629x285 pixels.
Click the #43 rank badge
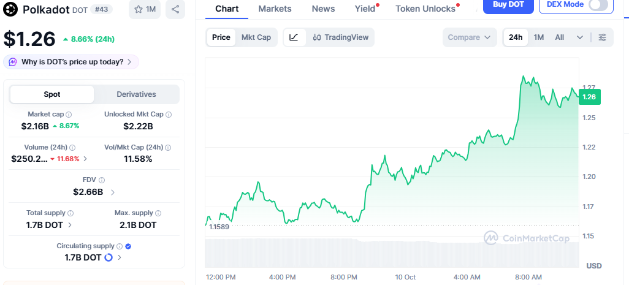click(102, 9)
